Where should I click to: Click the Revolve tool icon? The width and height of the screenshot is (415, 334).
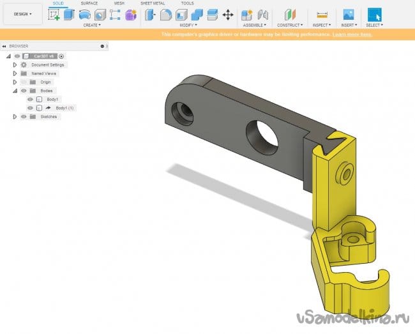click(x=84, y=14)
